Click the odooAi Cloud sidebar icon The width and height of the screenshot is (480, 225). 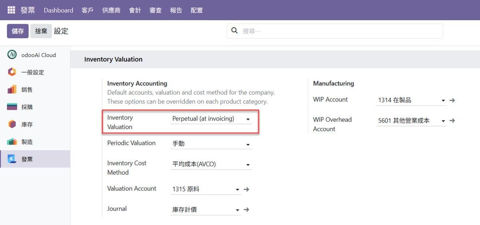coord(12,55)
